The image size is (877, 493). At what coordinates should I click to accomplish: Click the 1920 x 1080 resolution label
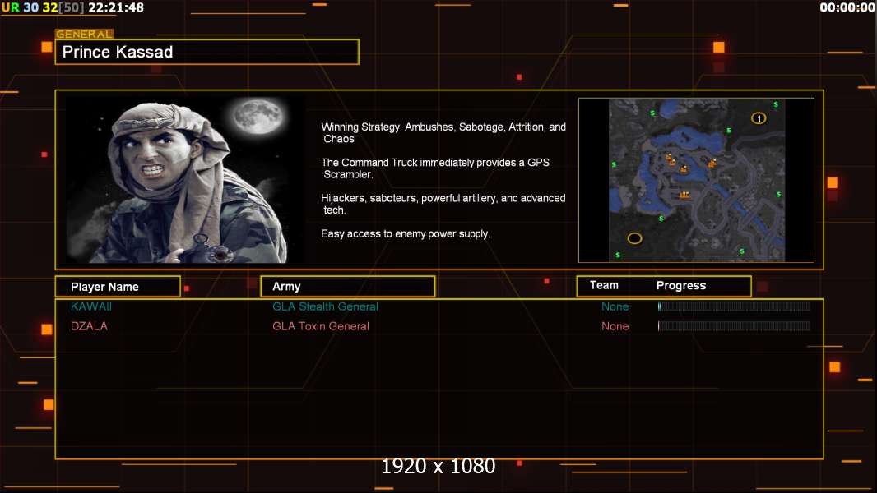coord(438,466)
